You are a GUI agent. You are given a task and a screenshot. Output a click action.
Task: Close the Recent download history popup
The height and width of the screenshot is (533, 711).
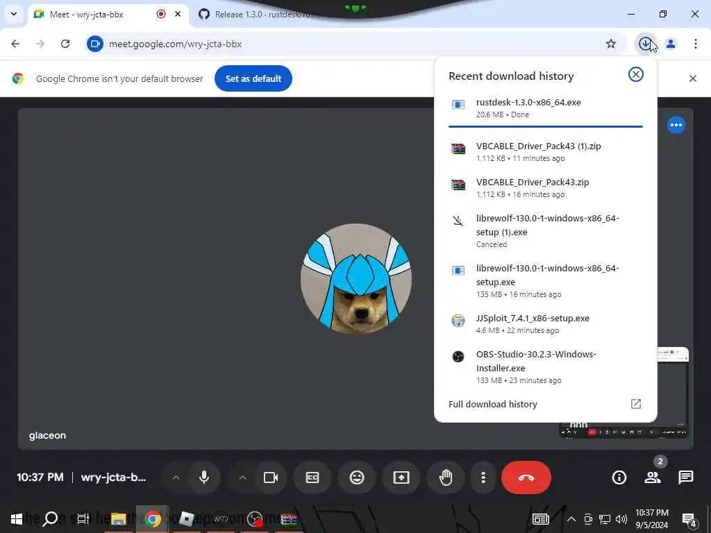pyautogui.click(x=636, y=74)
